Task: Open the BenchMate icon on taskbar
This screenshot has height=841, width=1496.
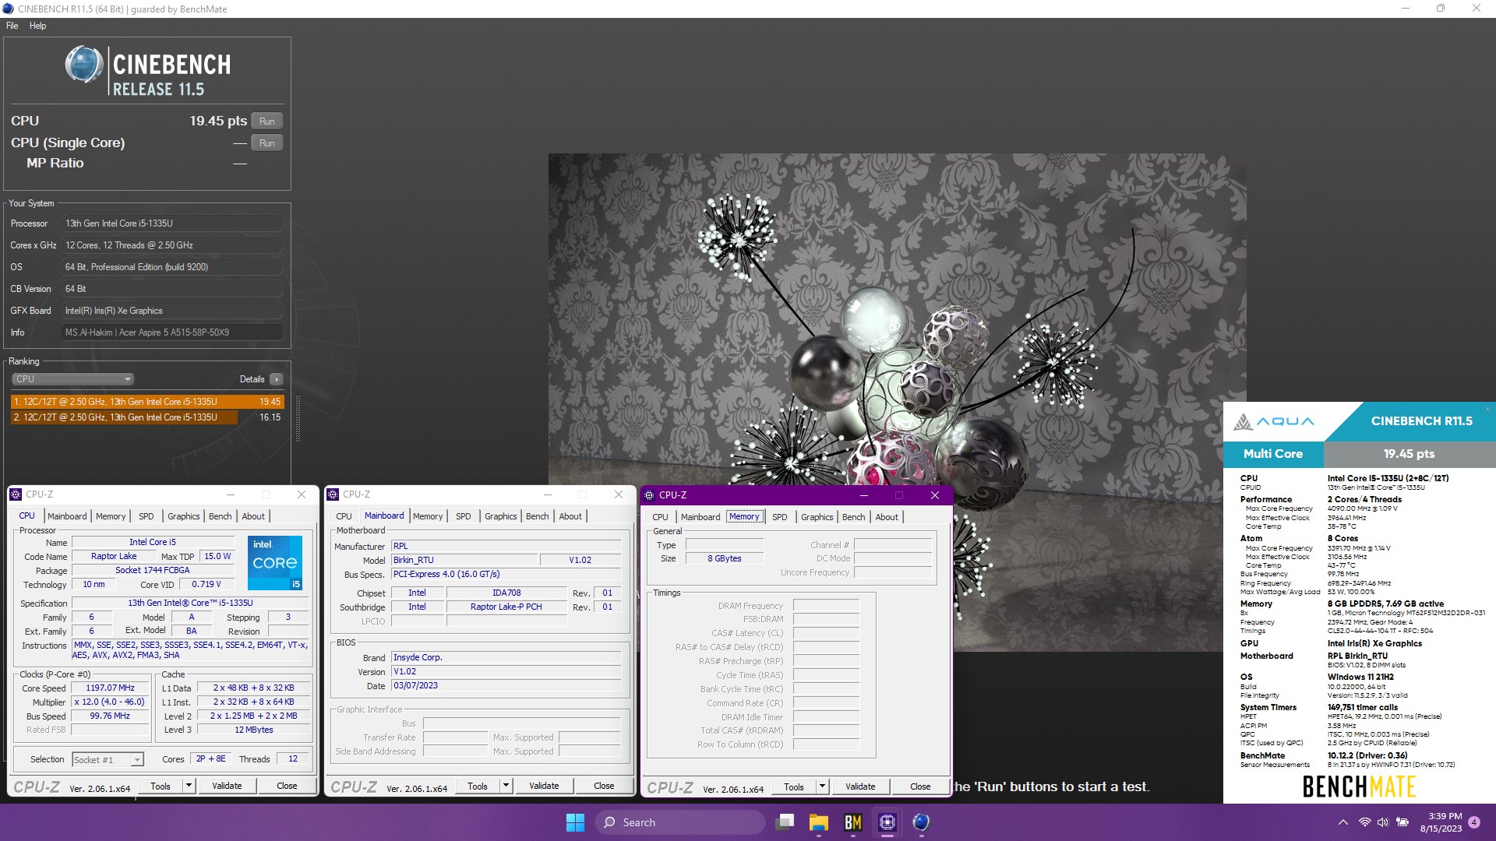Action: pyautogui.click(x=853, y=822)
